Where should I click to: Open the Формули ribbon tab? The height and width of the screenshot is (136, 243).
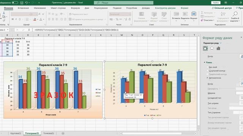pos(75,8)
